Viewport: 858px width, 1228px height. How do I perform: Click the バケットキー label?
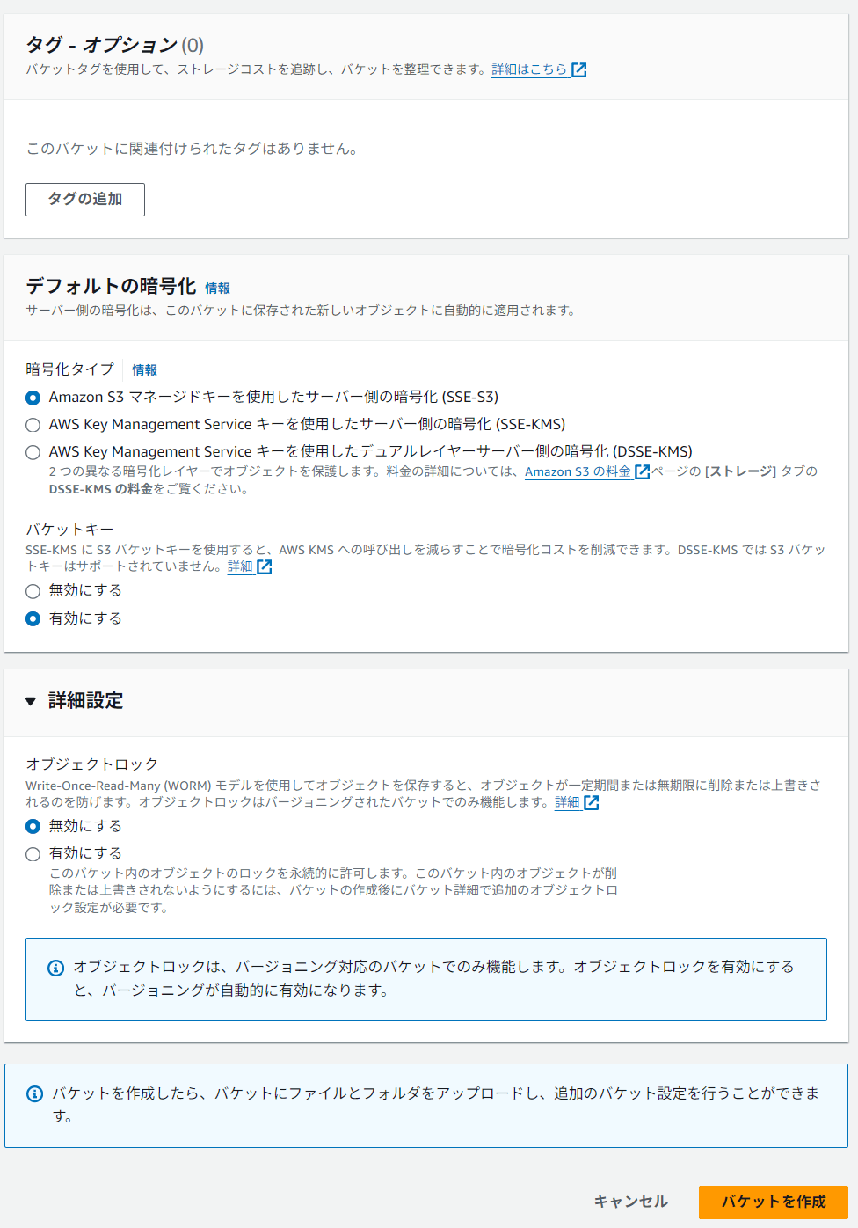point(69,529)
